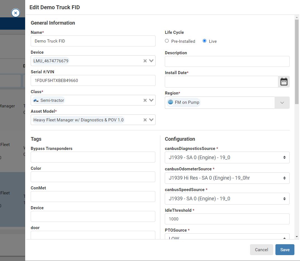Click the door tag field
Screen dimensions: 300x261
pyautogui.click(x=93, y=235)
